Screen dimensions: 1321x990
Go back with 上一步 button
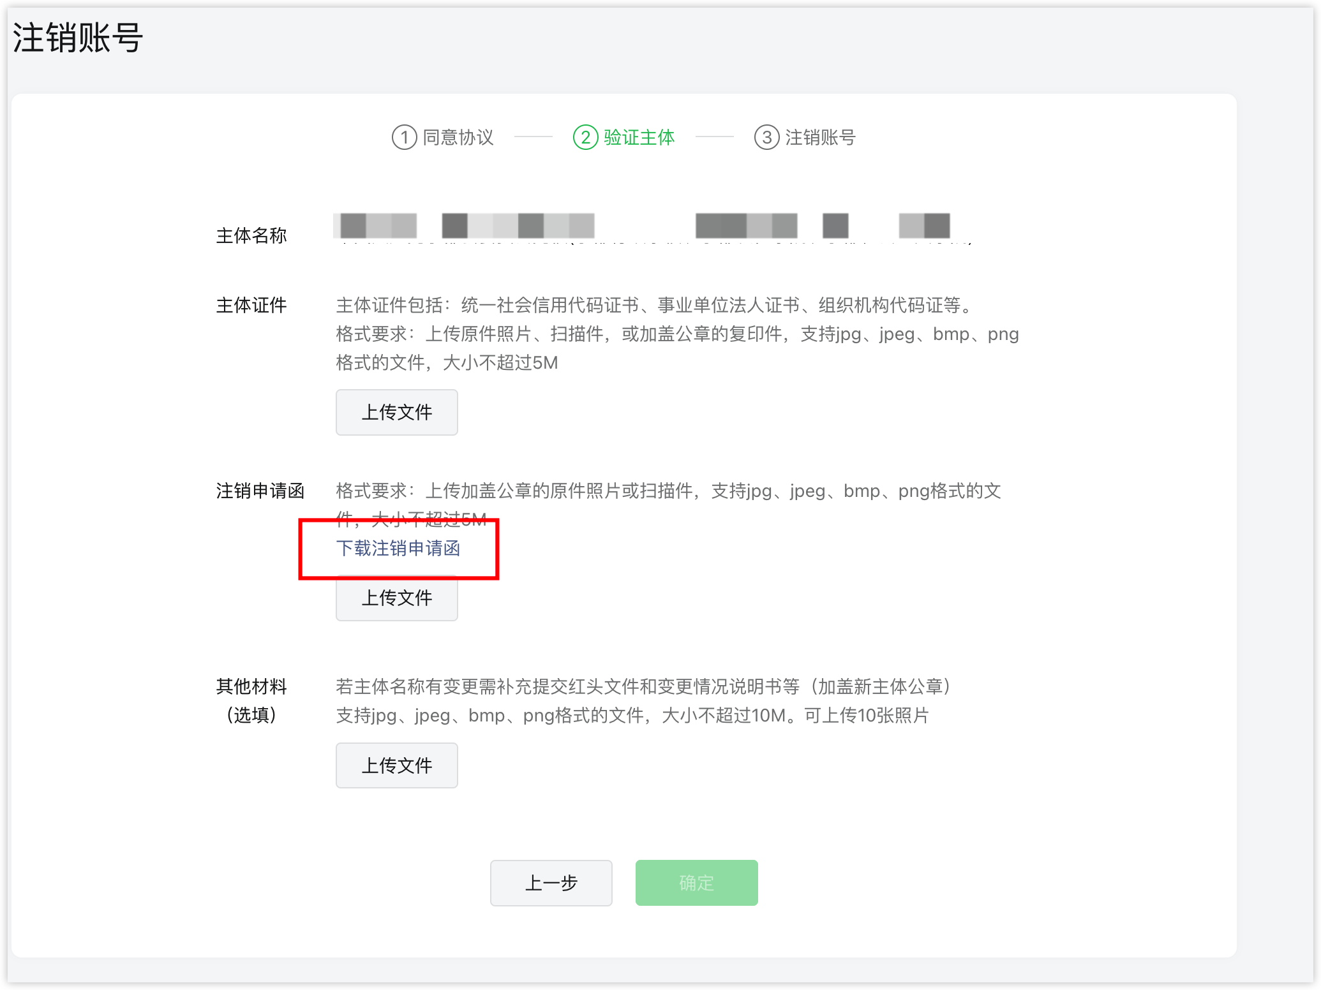pyautogui.click(x=551, y=882)
